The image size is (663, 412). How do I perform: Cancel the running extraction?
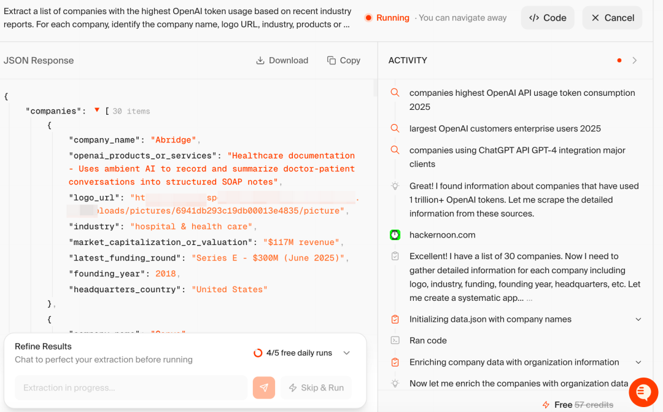point(612,18)
